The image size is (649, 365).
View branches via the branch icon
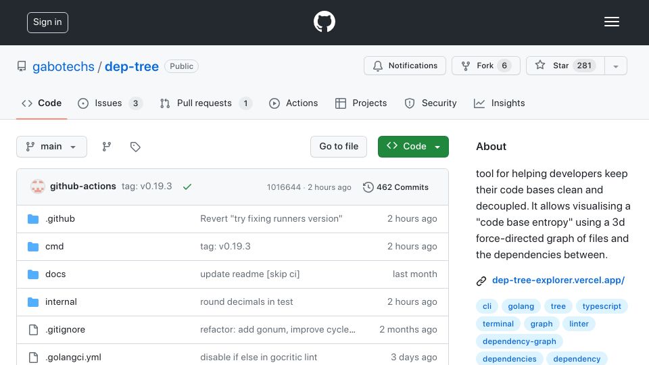(107, 147)
